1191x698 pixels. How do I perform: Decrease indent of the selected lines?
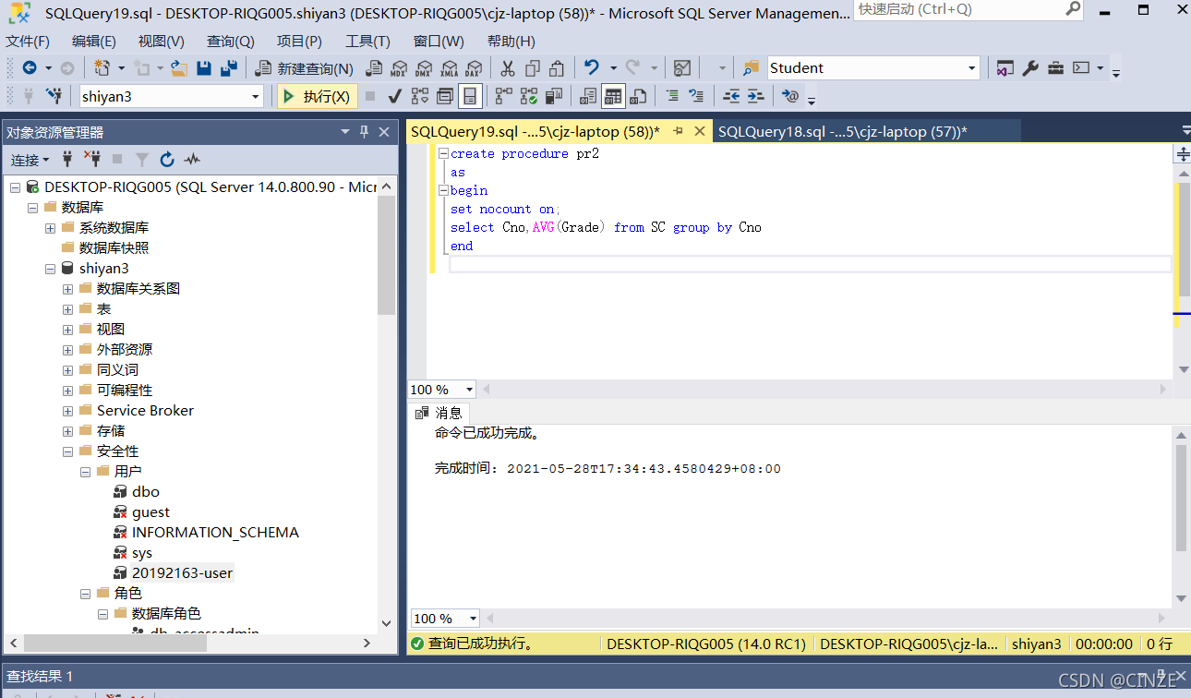(730, 96)
